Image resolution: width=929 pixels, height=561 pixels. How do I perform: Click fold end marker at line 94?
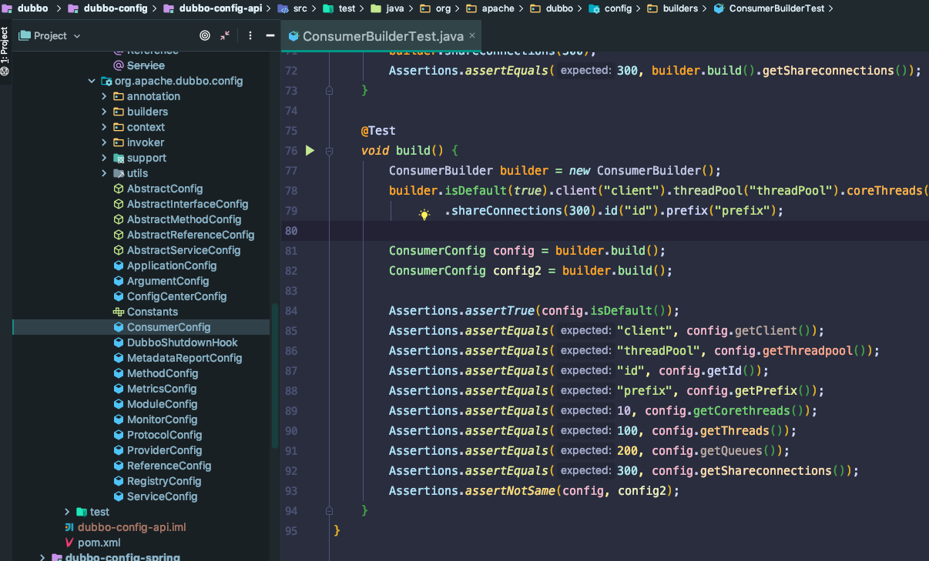(x=329, y=511)
